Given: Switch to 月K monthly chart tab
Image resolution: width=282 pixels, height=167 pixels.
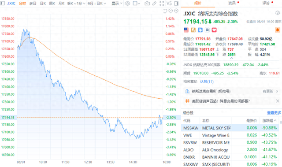Looking at the screenshot, I should [x=61, y=3].
